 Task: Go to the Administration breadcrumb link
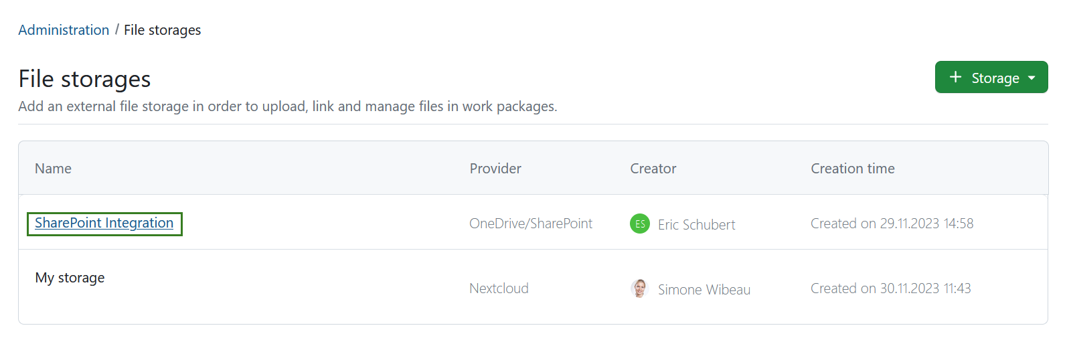pyautogui.click(x=64, y=30)
